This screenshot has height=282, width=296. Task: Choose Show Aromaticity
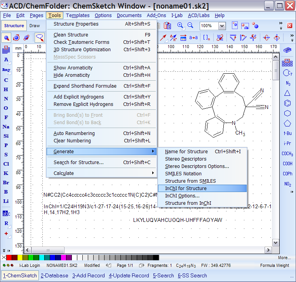(x=101, y=67)
